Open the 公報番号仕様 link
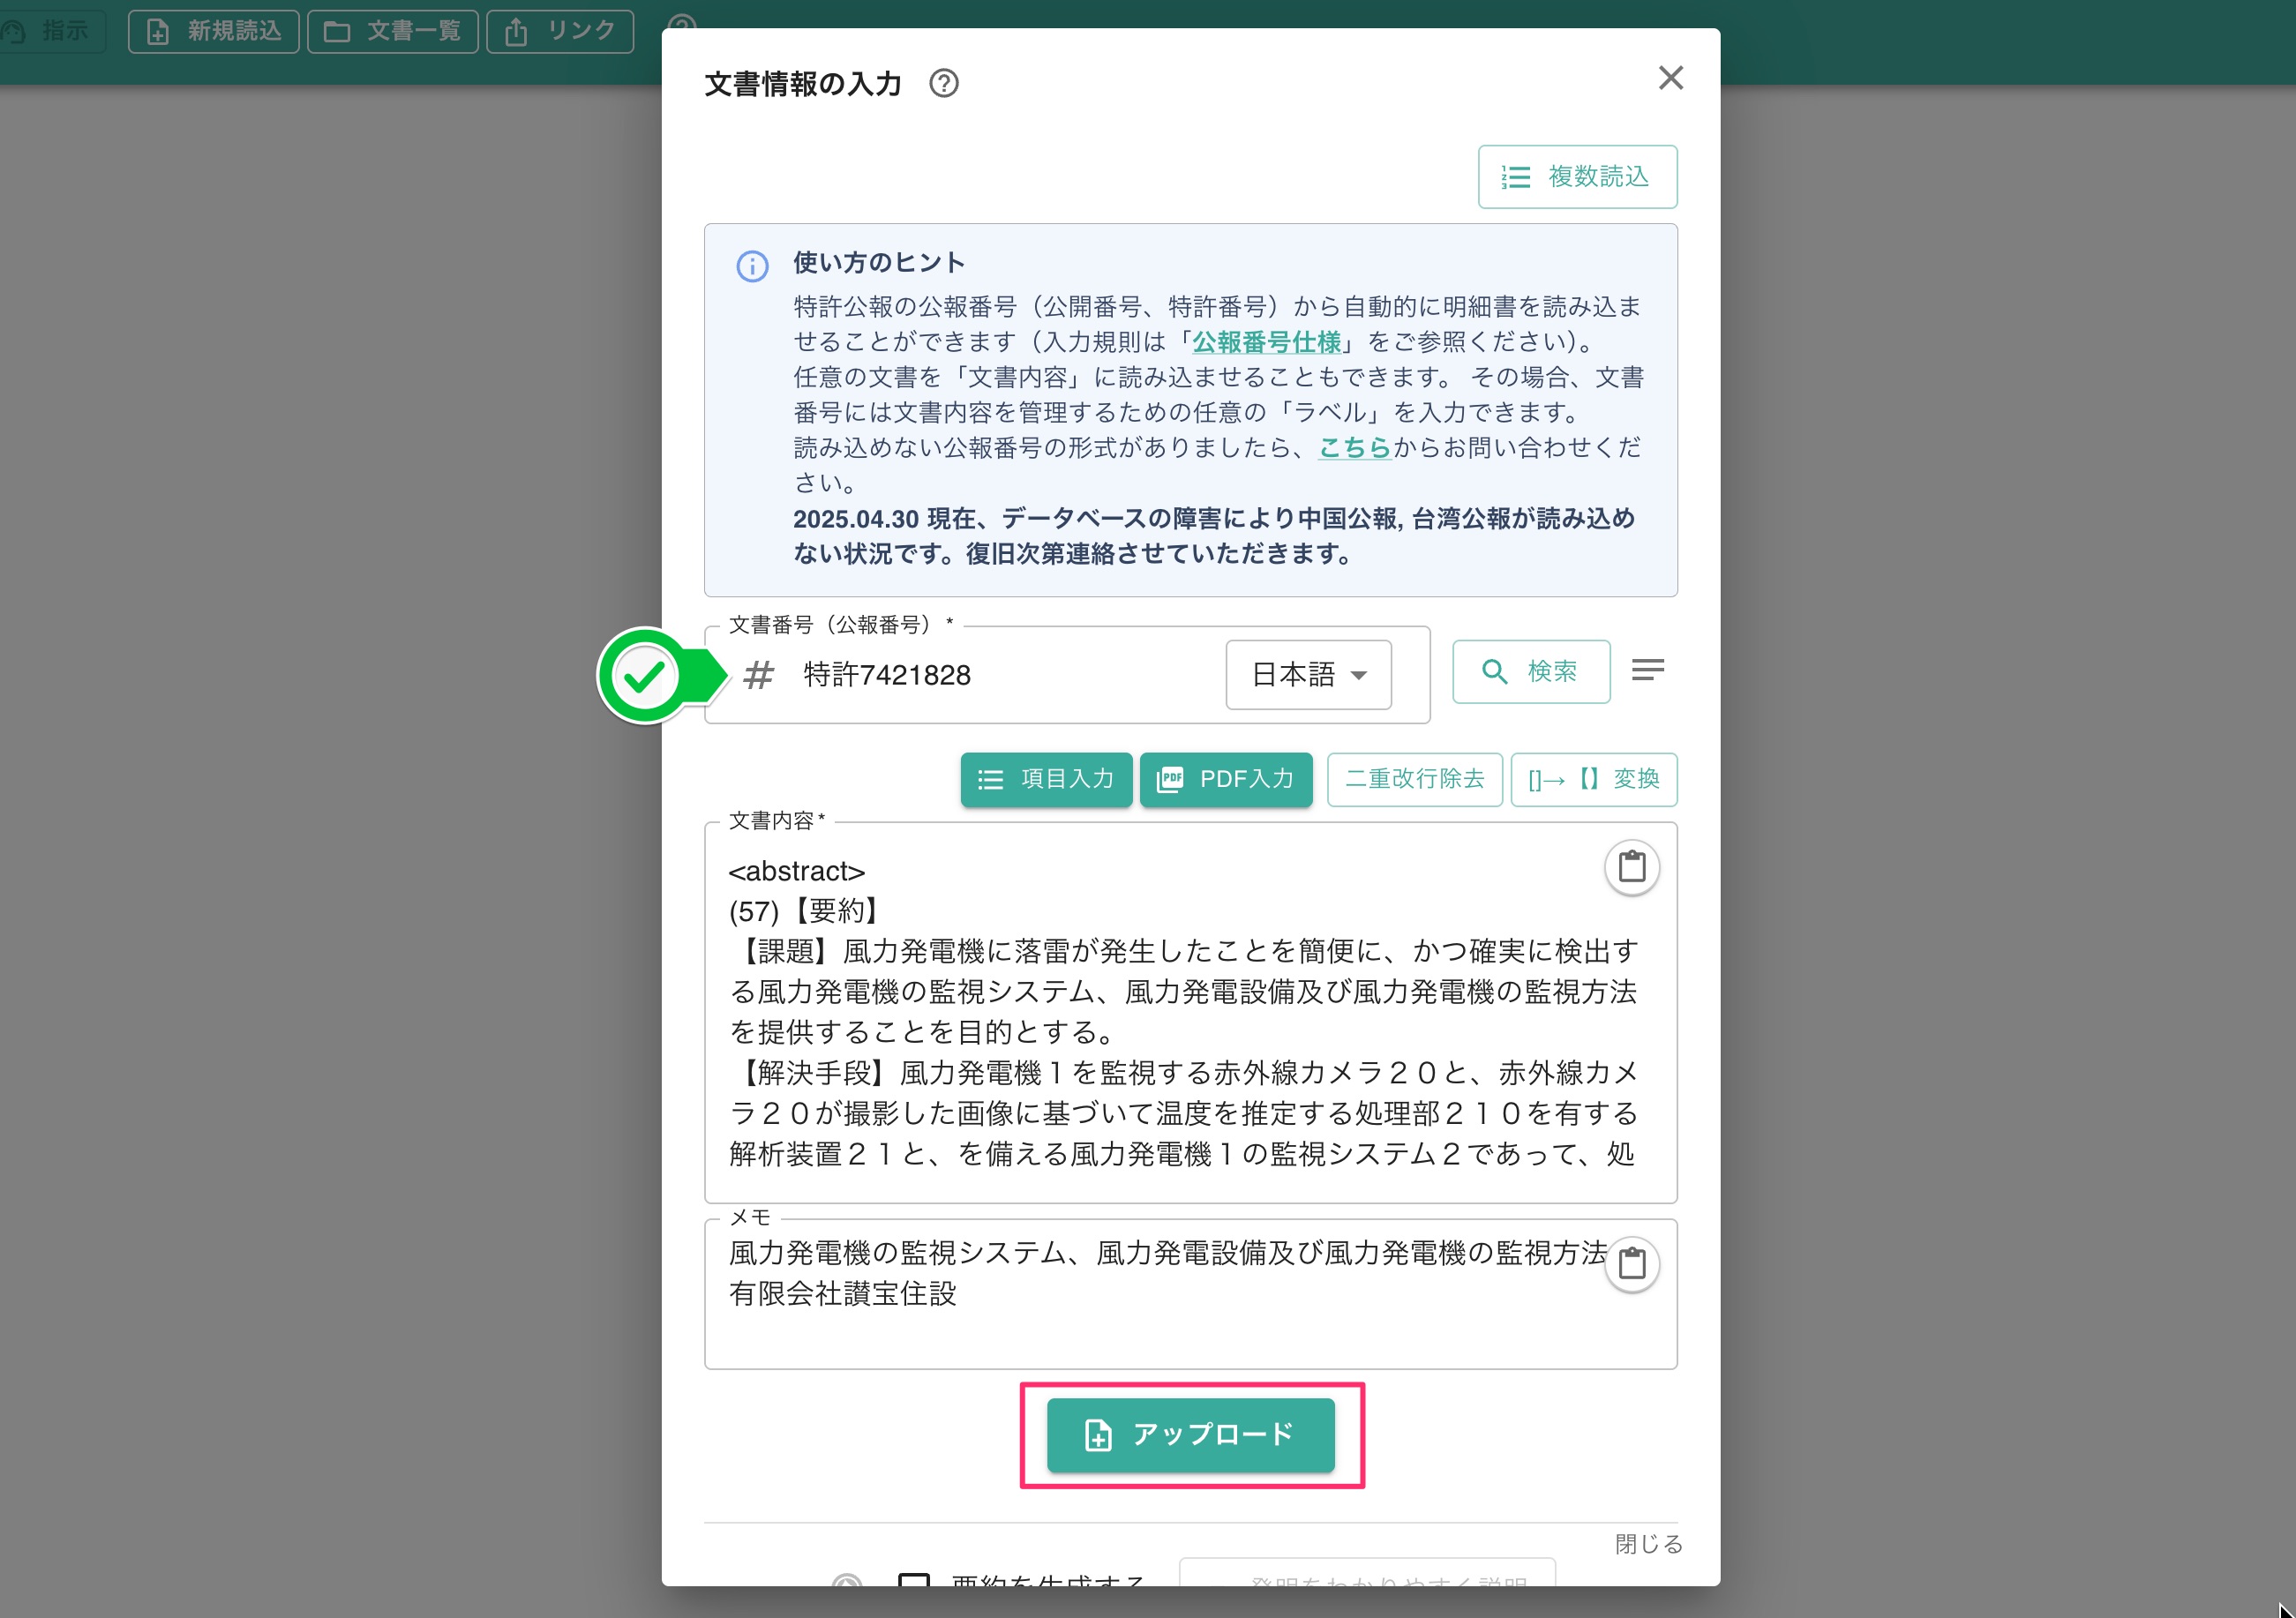2296x1618 pixels. [x=1266, y=342]
